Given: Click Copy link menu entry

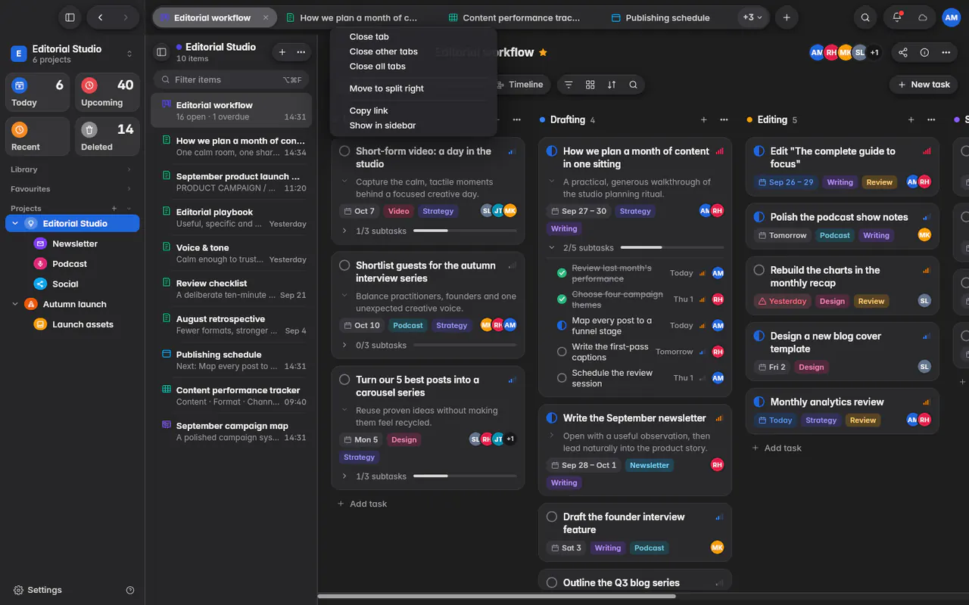Looking at the screenshot, I should point(369,110).
